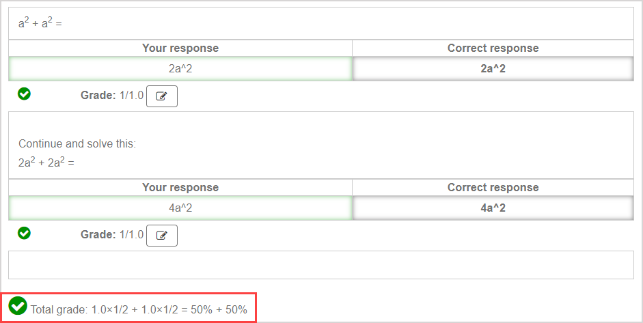Click the first 'Grade: 1/1.0' label
This screenshot has height=323, width=643.
point(112,96)
